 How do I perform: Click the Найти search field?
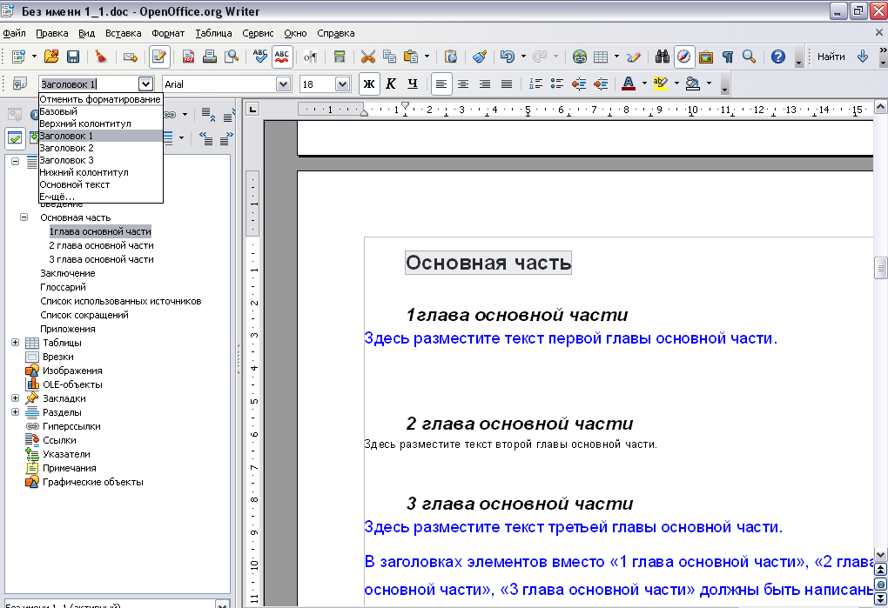tap(831, 57)
